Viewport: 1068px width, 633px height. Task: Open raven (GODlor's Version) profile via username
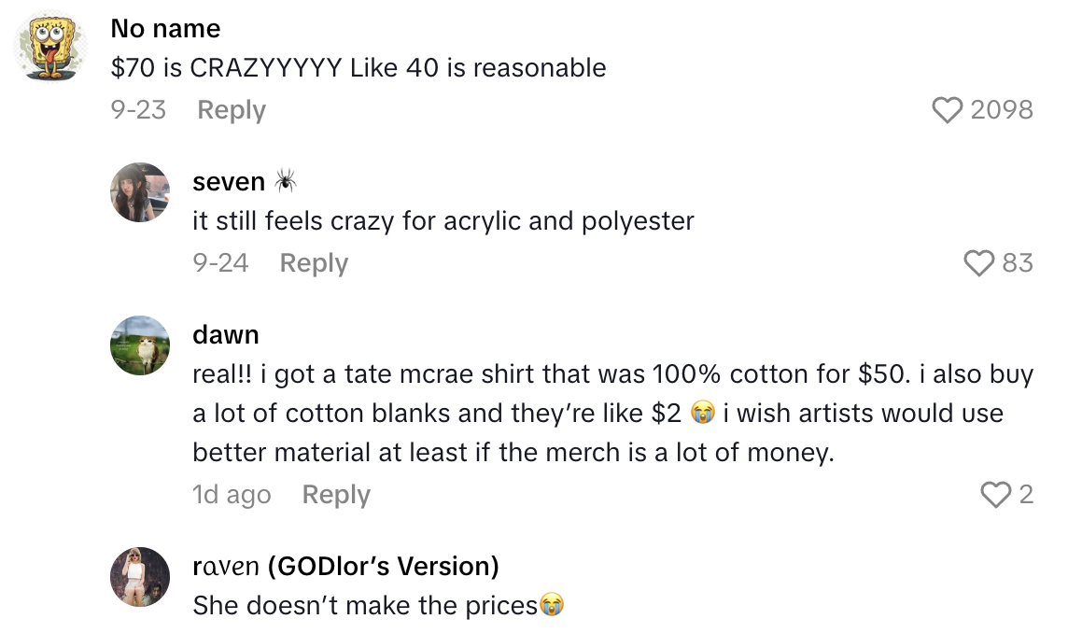(345, 566)
